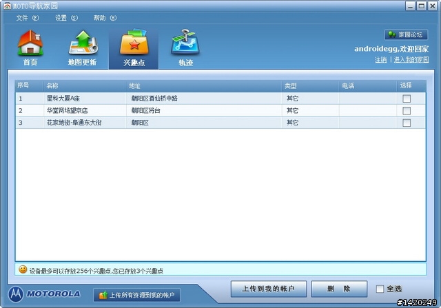Image resolution: width=441 pixels, height=308 pixels.
Task: Click the 序号 column header
Action: coord(29,85)
